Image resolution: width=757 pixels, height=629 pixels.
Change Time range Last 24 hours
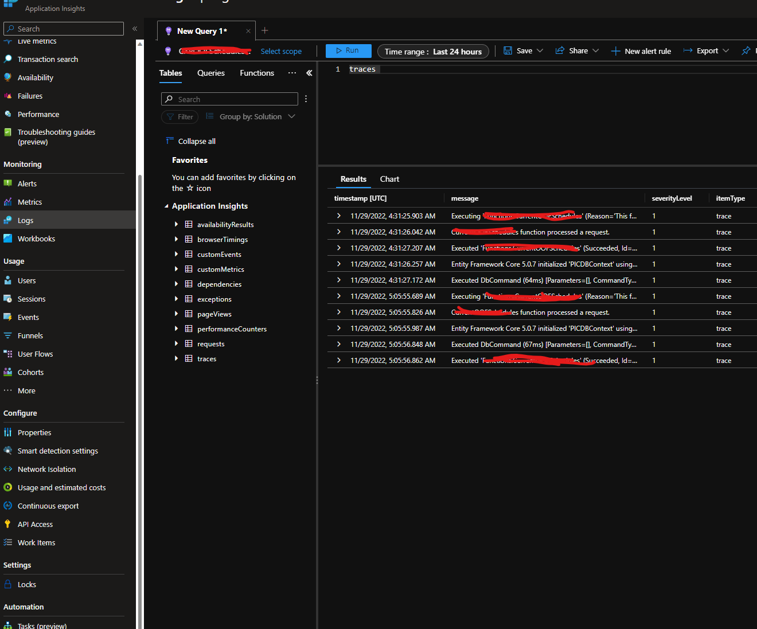click(x=433, y=51)
